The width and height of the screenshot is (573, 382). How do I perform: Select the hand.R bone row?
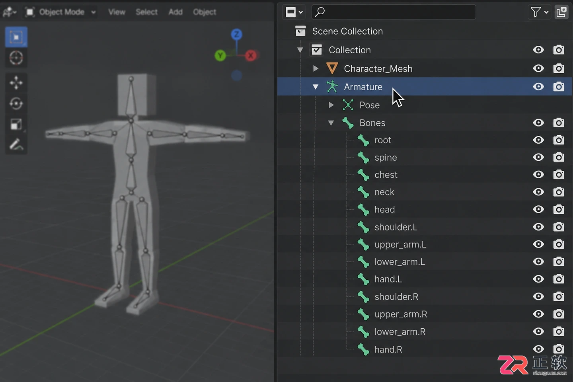click(425, 349)
